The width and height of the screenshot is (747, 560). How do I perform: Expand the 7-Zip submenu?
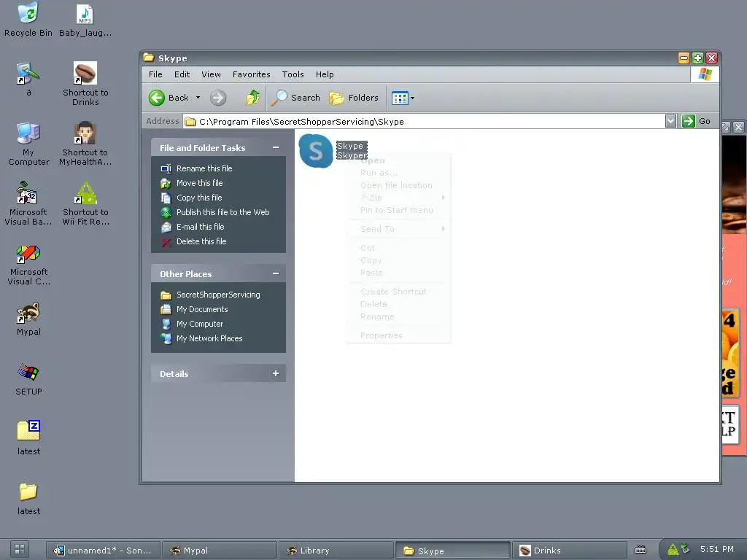click(398, 198)
